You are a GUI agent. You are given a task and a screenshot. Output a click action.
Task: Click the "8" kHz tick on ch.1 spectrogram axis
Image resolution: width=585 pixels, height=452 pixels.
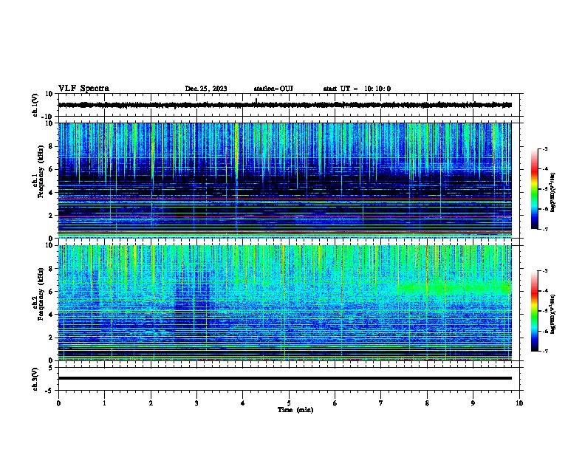pos(51,146)
